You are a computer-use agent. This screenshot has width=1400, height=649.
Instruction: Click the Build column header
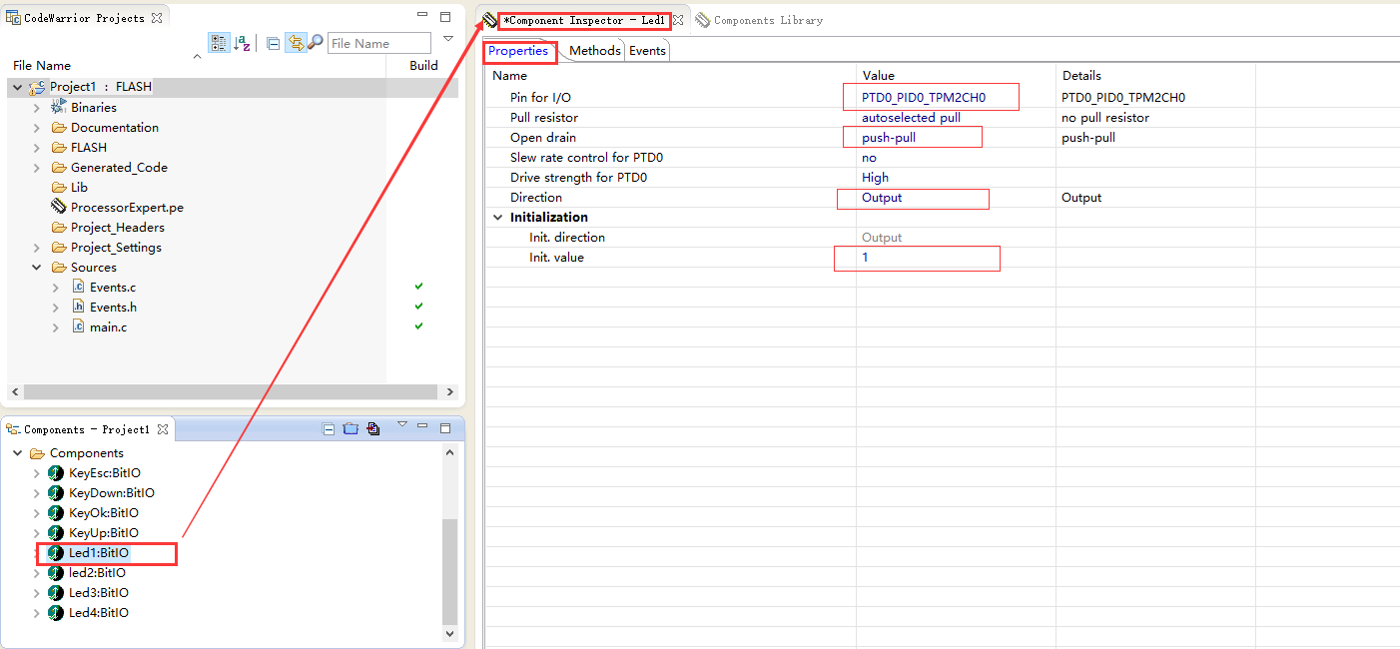pyautogui.click(x=423, y=66)
